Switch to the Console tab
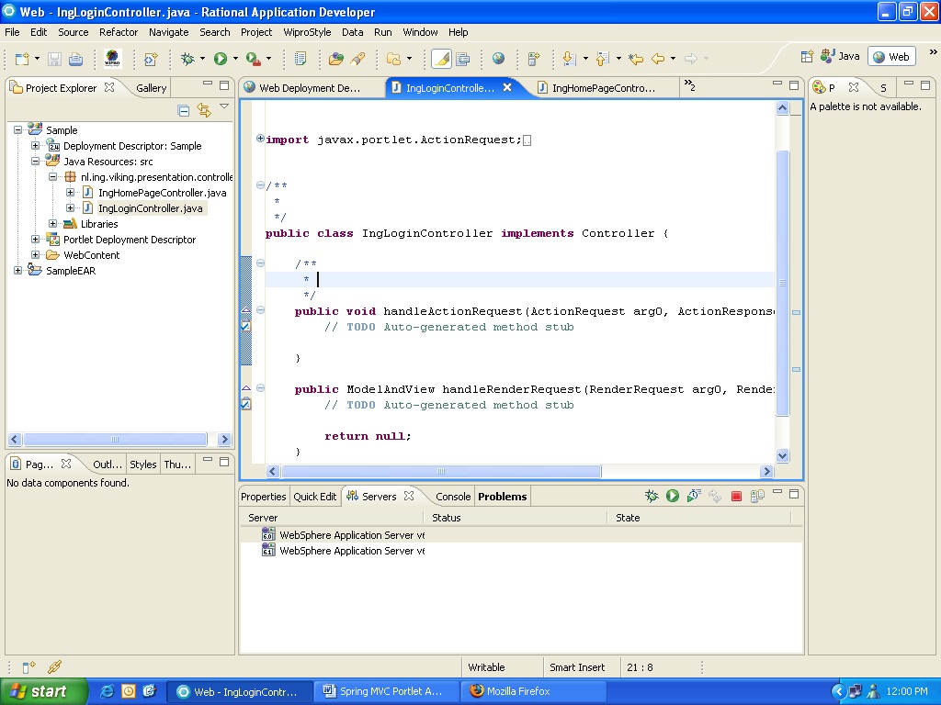 click(x=453, y=496)
